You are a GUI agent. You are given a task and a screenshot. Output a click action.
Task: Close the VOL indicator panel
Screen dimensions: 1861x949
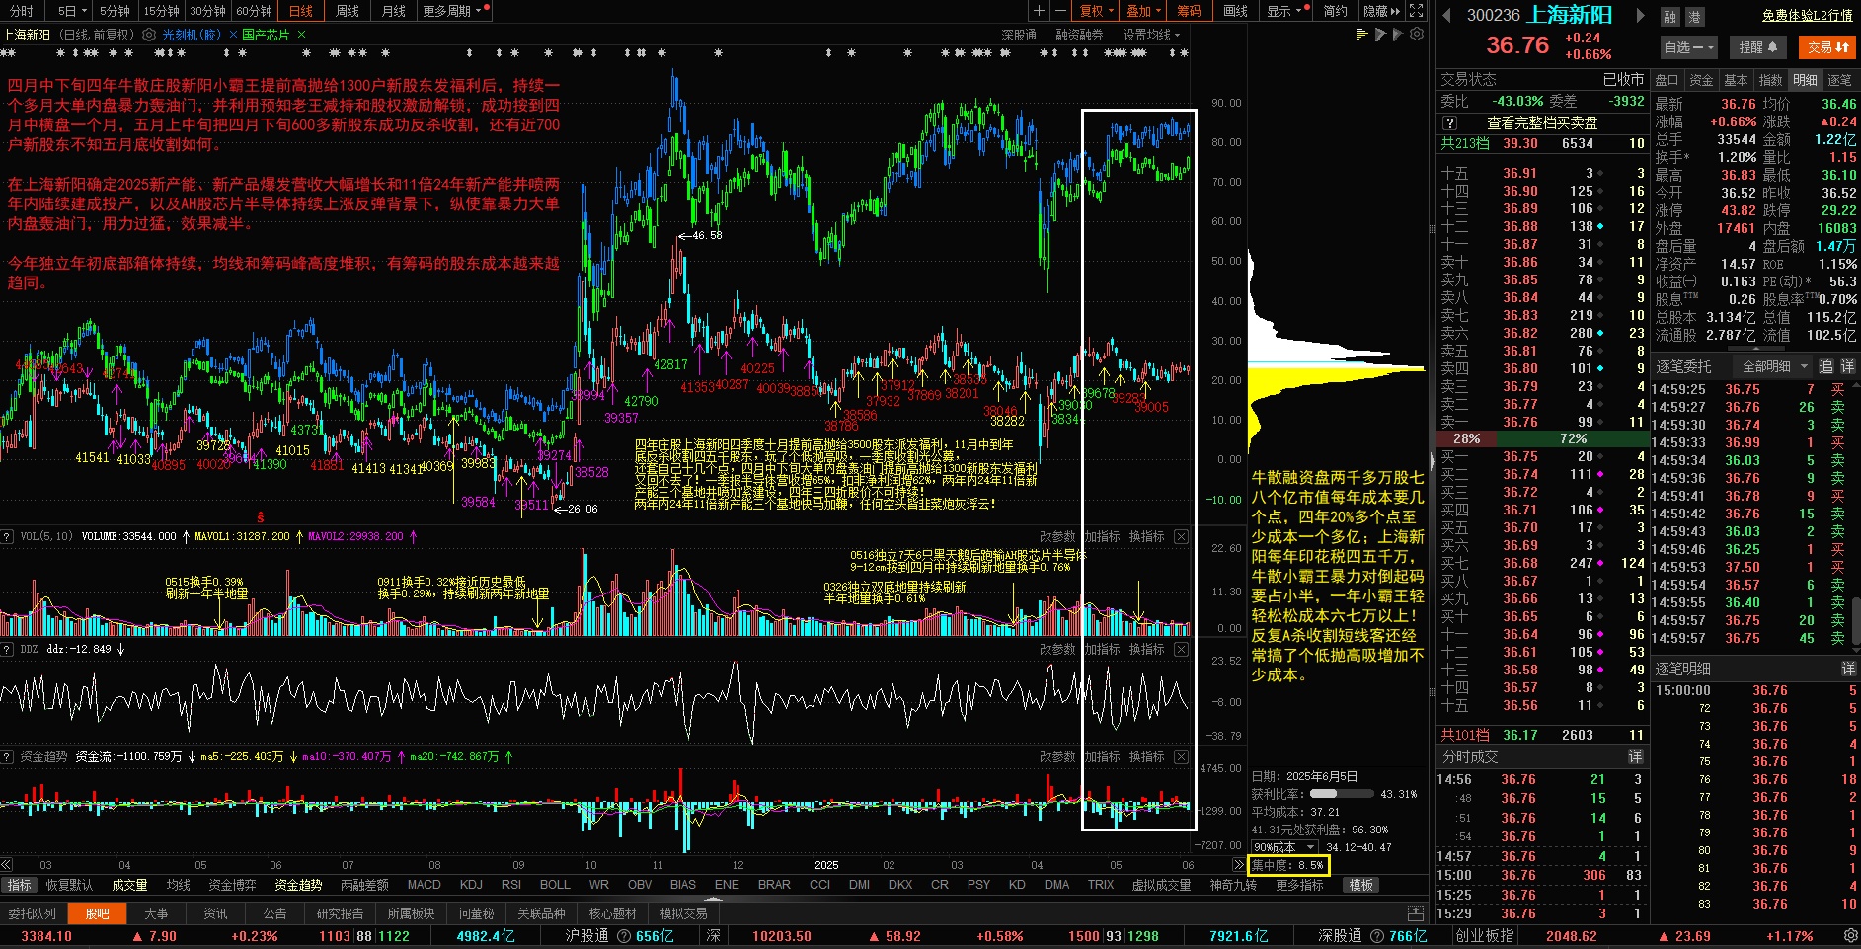pos(1181,537)
